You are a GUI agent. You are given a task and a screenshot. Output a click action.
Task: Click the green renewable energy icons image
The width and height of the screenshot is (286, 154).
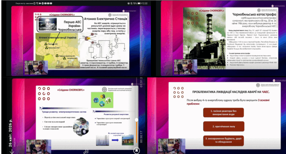102,100
